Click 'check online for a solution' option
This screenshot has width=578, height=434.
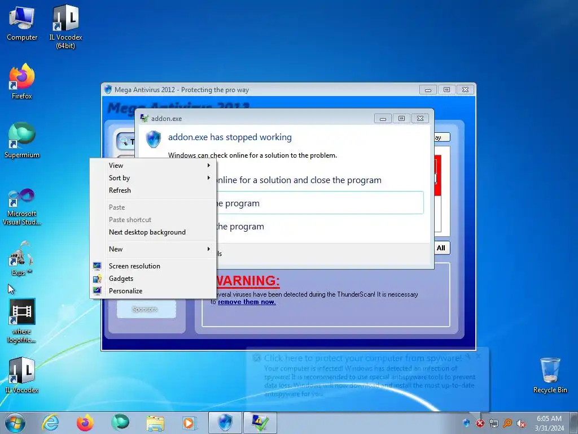(299, 180)
